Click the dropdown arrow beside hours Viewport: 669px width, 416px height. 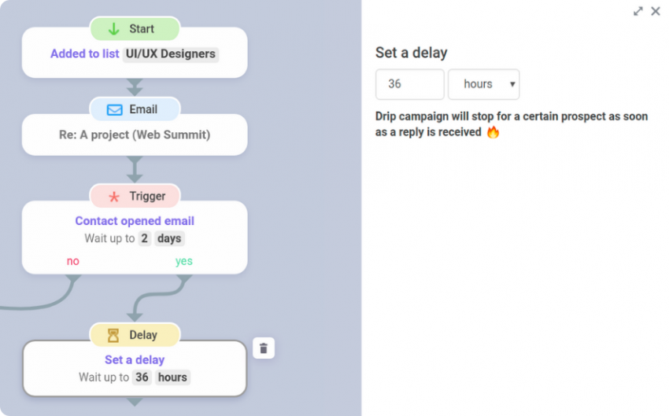pyautogui.click(x=512, y=84)
